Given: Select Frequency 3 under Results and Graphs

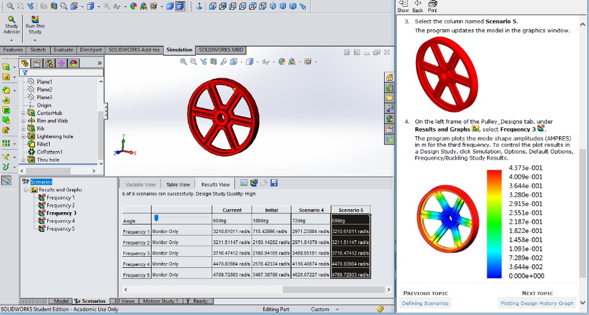Looking at the screenshot, I should pos(61,213).
